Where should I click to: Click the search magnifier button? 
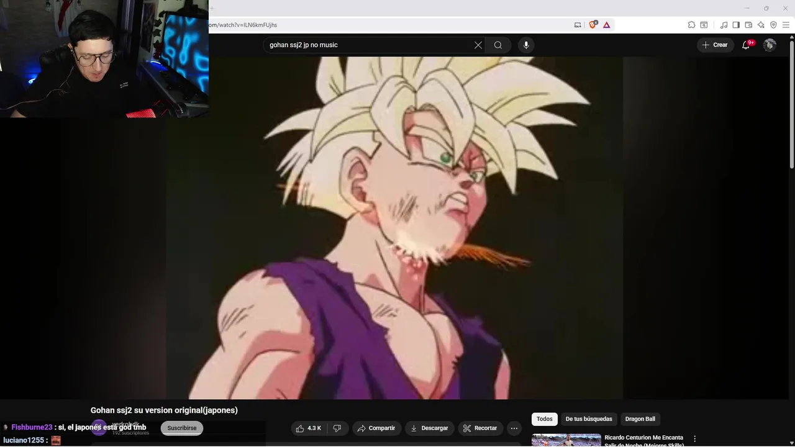click(498, 45)
